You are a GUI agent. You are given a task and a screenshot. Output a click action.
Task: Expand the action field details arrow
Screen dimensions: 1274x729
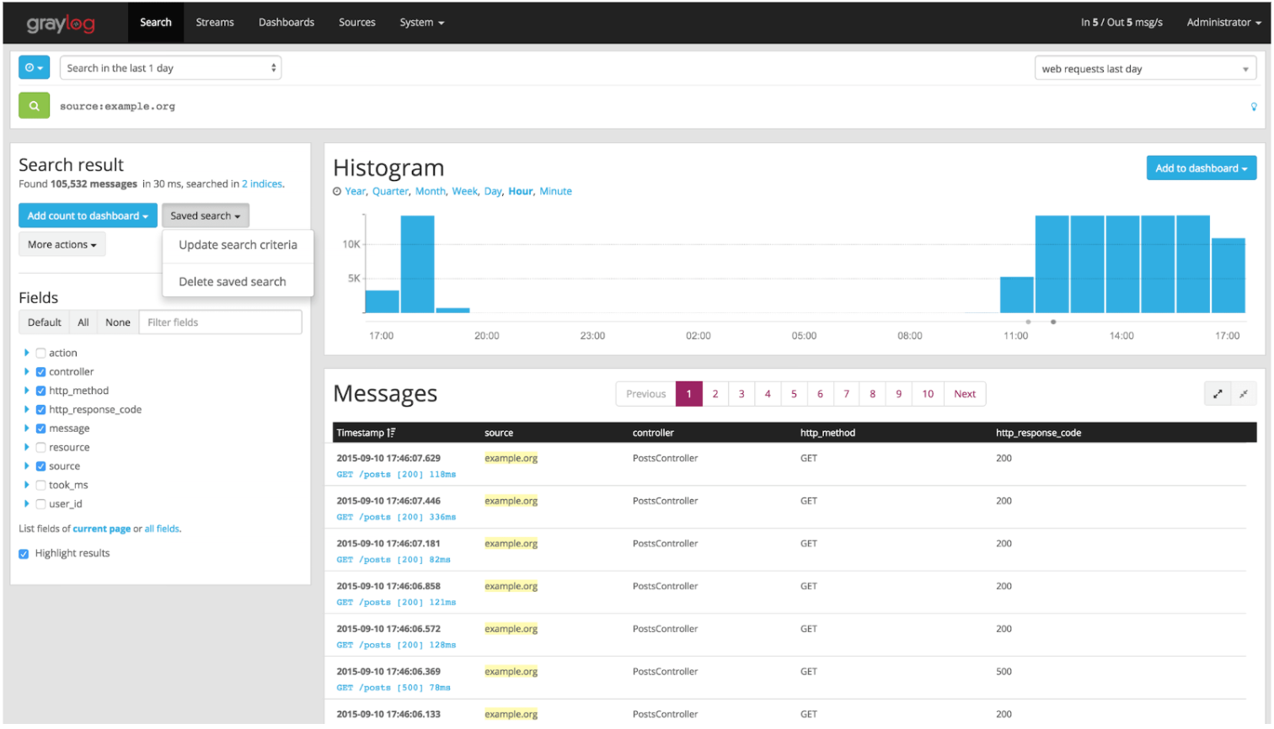pos(26,353)
